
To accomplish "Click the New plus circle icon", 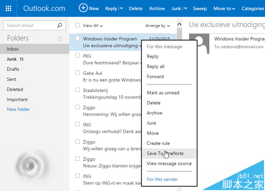I will 83,8.
